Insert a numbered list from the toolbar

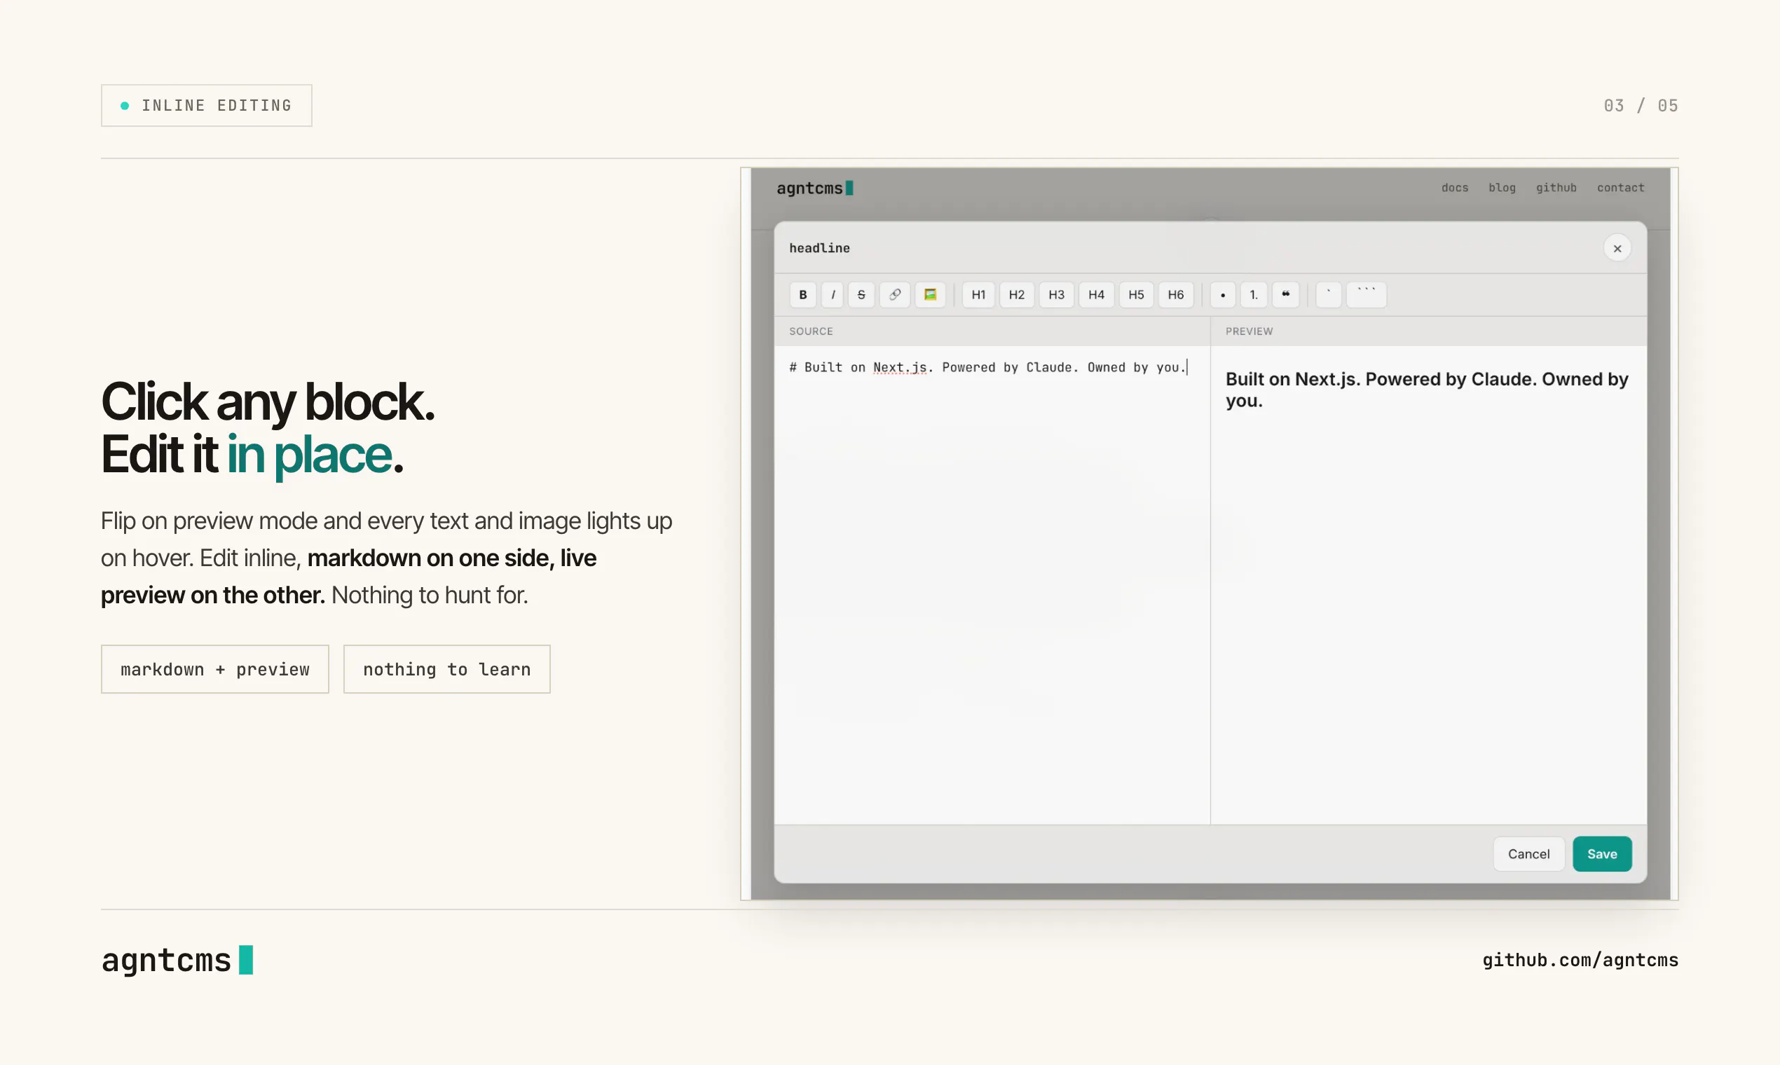pos(1254,295)
